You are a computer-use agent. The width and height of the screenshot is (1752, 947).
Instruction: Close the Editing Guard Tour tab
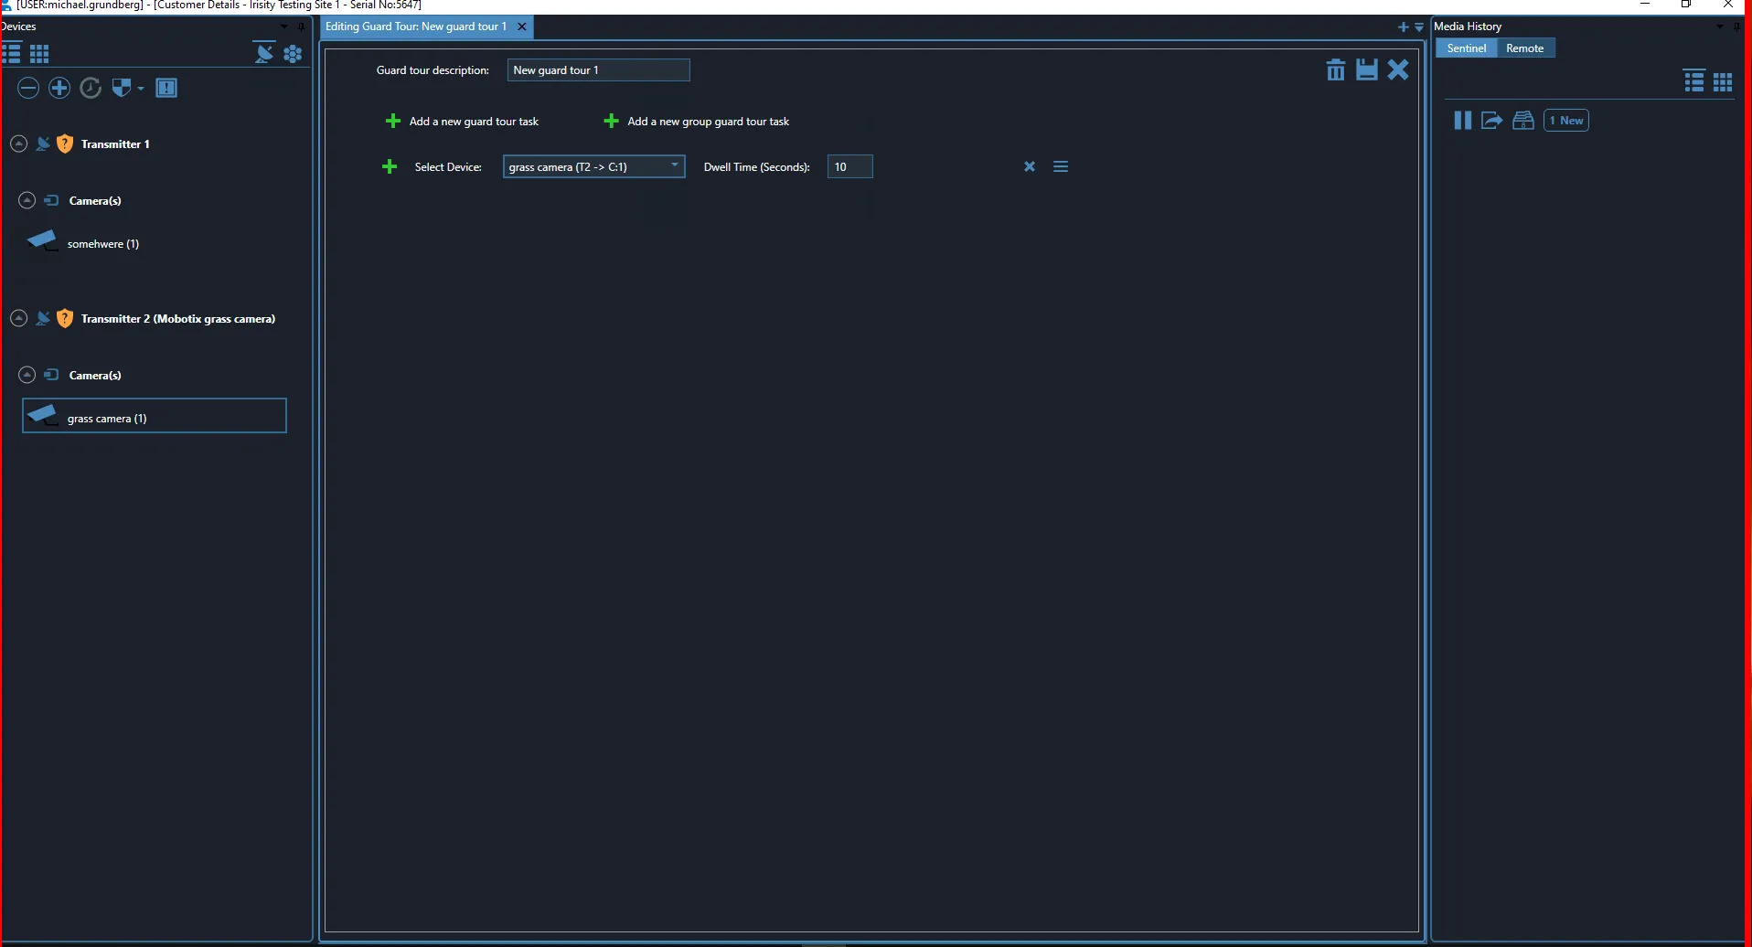[x=522, y=27]
